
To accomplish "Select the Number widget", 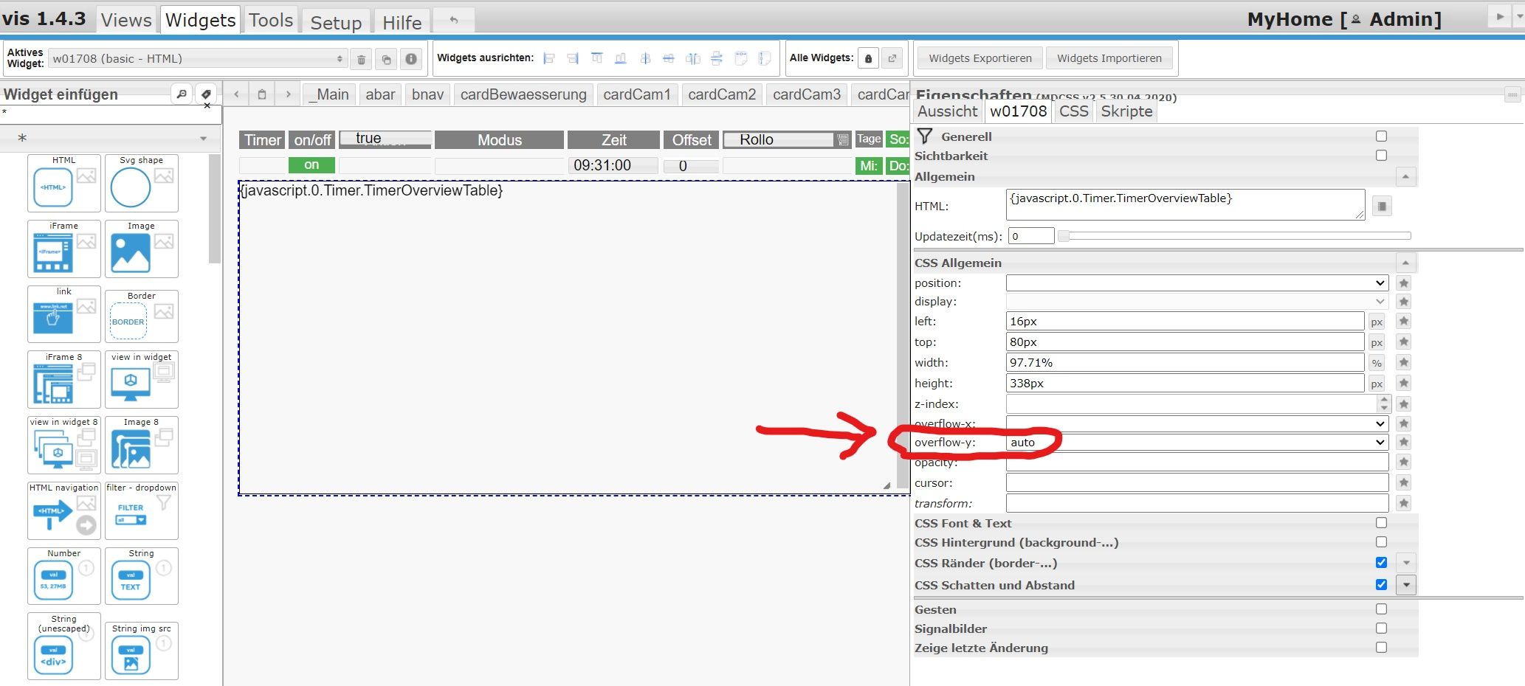I will tap(64, 576).
